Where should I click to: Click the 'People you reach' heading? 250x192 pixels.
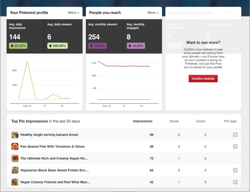pyautogui.click(x=105, y=13)
